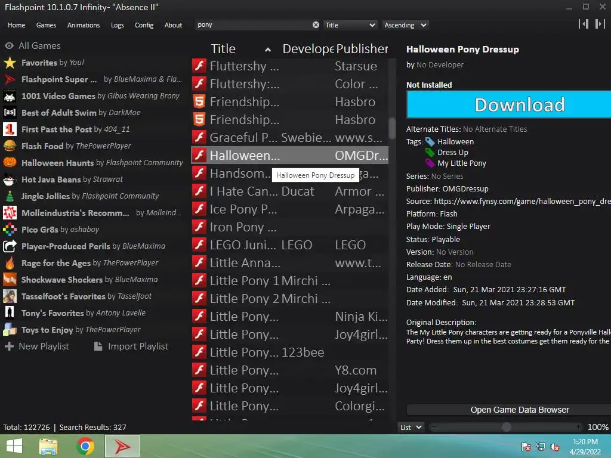The width and height of the screenshot is (611, 458).
Task: Select the Little Pony... Y8.com row
Action: [x=290, y=370]
